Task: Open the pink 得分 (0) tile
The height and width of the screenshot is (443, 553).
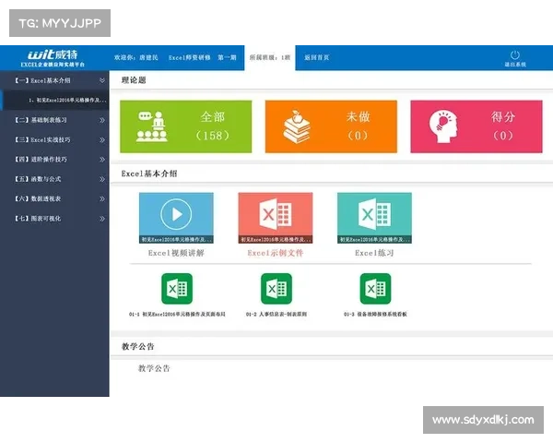Action: 477,126
